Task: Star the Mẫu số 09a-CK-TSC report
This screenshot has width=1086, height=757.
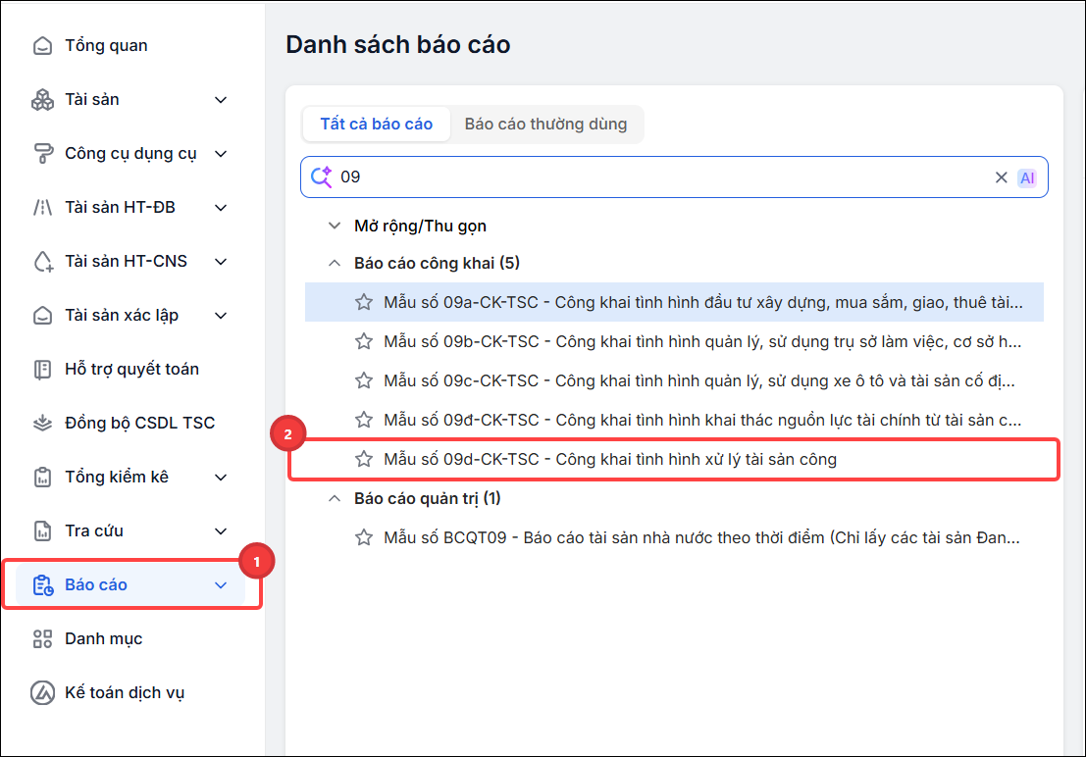Action: 364,302
